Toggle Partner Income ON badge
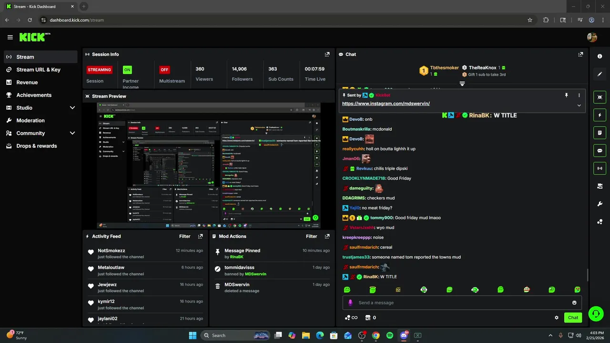 pyautogui.click(x=127, y=70)
